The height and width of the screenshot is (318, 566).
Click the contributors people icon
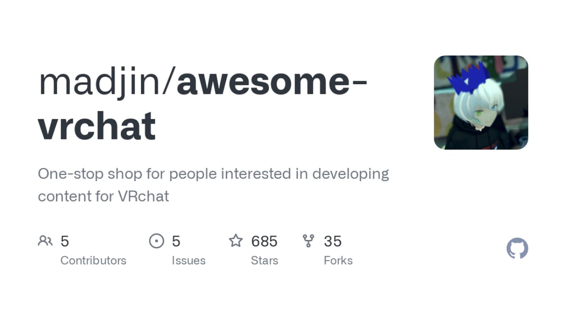[x=45, y=241]
